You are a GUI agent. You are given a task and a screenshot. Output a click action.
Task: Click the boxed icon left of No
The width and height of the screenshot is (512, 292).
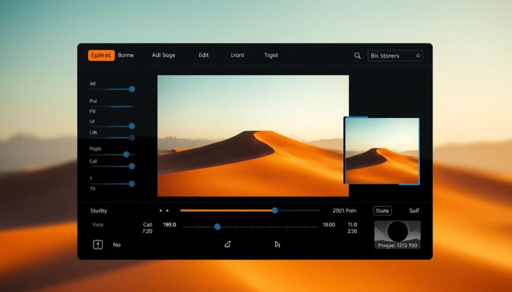[x=98, y=245]
